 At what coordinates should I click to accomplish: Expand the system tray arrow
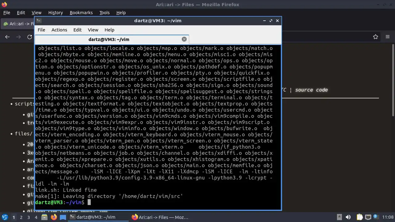[339, 217]
